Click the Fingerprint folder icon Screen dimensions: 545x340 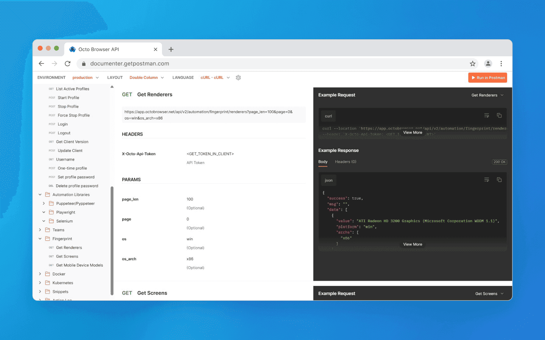(x=48, y=239)
